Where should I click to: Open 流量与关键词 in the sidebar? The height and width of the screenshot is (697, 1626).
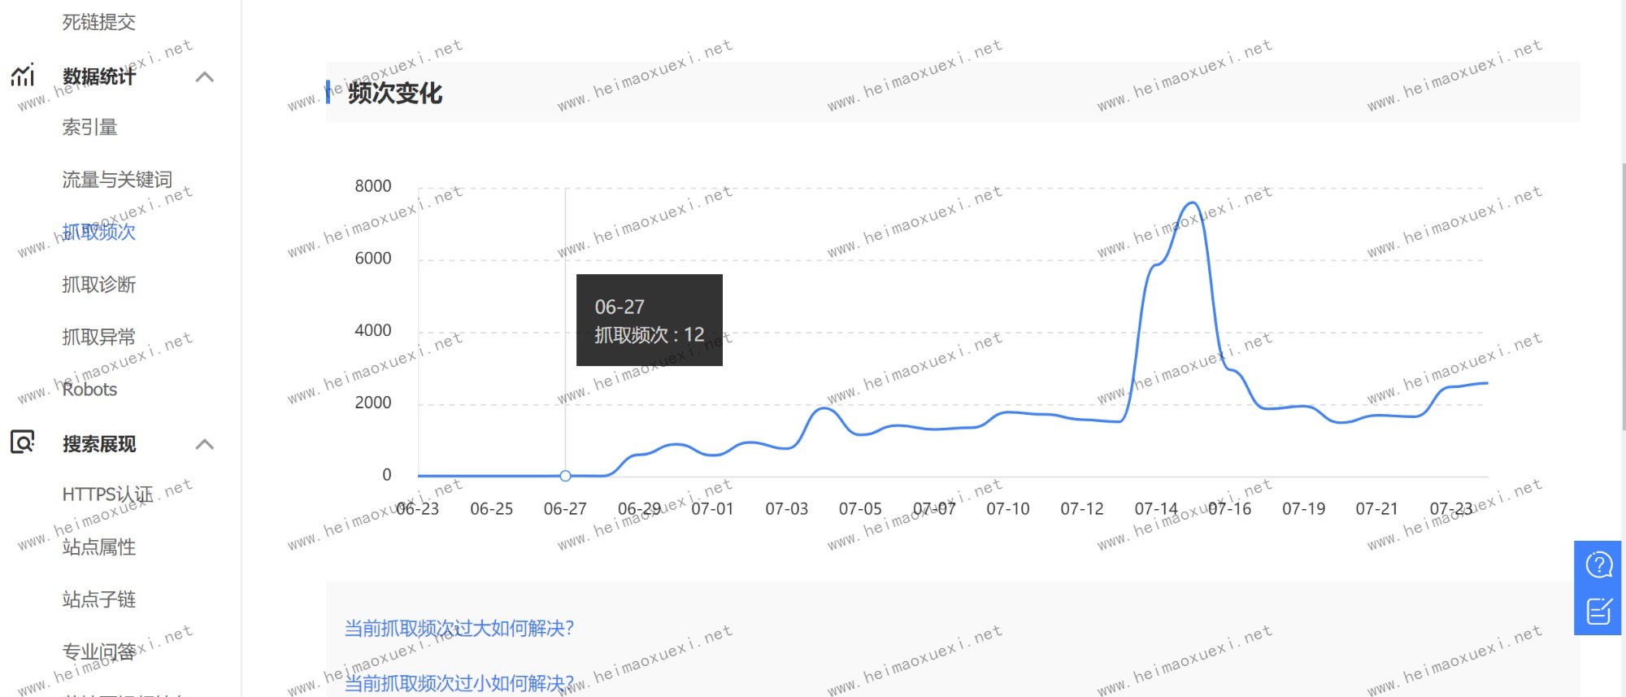pos(117,180)
